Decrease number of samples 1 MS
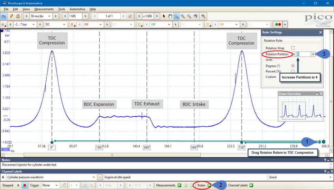The width and height of the screenshot is (334, 190). 65,16
